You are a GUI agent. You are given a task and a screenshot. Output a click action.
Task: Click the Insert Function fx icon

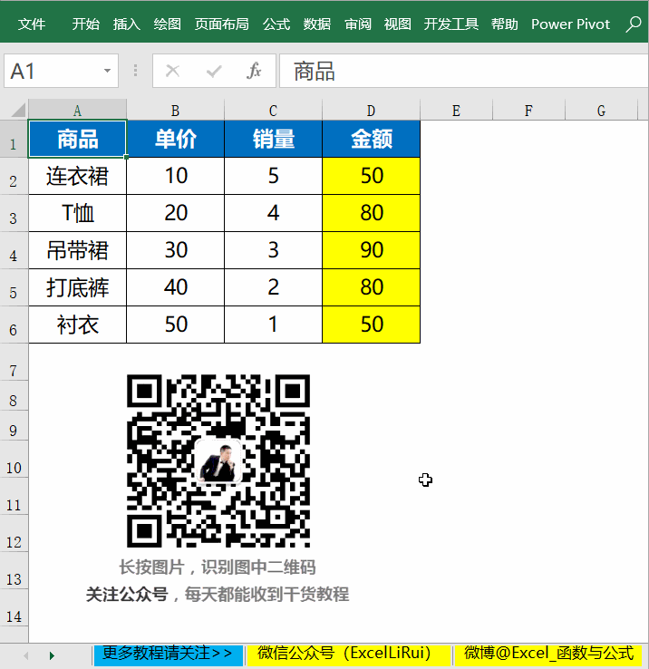pos(254,71)
